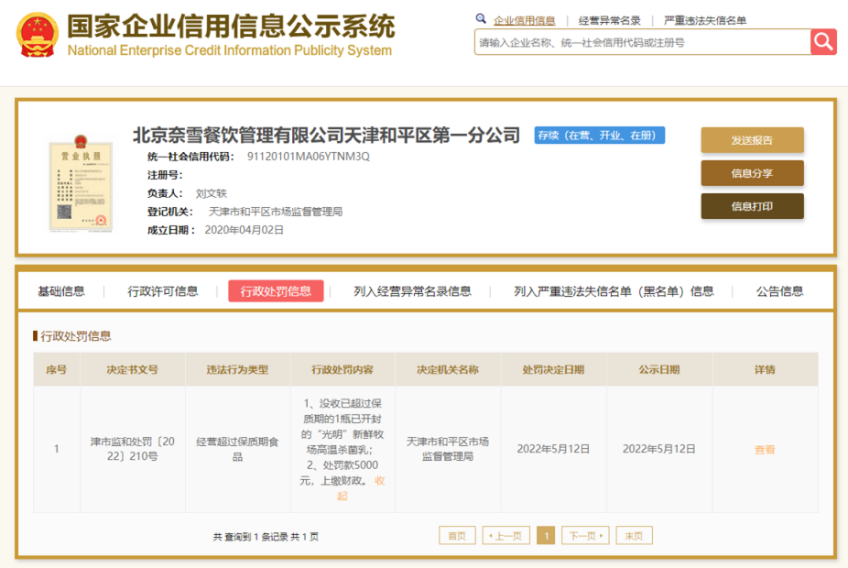Viewport: 848px width, 568px height.
Task: Switch to the 行政许可信息 tab
Action: point(163,291)
